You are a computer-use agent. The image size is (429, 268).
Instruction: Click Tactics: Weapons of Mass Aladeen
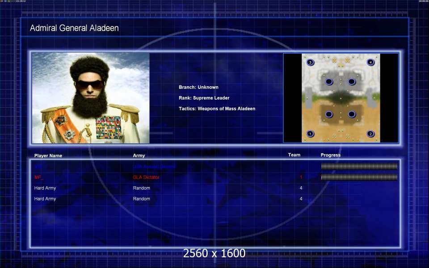[x=217, y=109]
